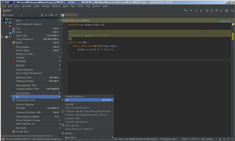Choose Compile Module 'RAF'
This screenshot has height=141, width=235.
click(x=36, y=89)
